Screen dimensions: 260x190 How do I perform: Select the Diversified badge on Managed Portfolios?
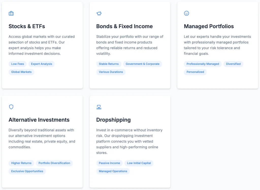click(233, 64)
